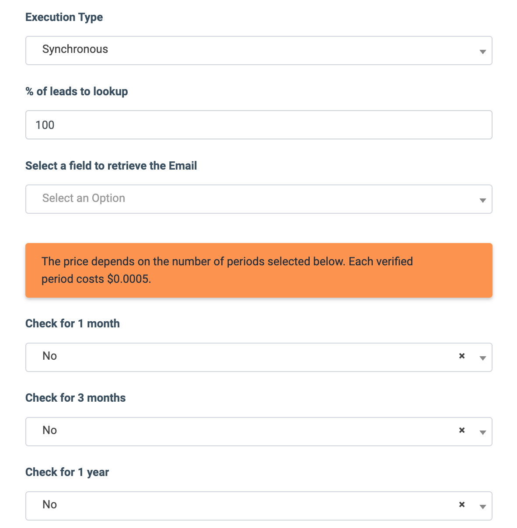
Task: Clear the Check for 3 months selection
Action: [x=461, y=431]
